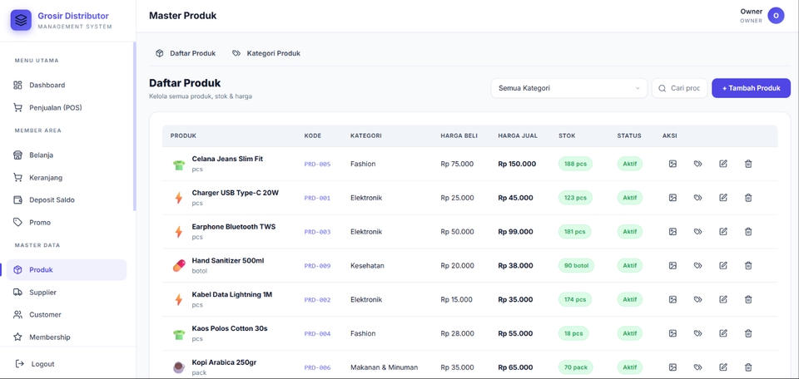Click the tag icon for Charger USB Type-C 20W
The width and height of the screenshot is (799, 379).
(x=697, y=197)
